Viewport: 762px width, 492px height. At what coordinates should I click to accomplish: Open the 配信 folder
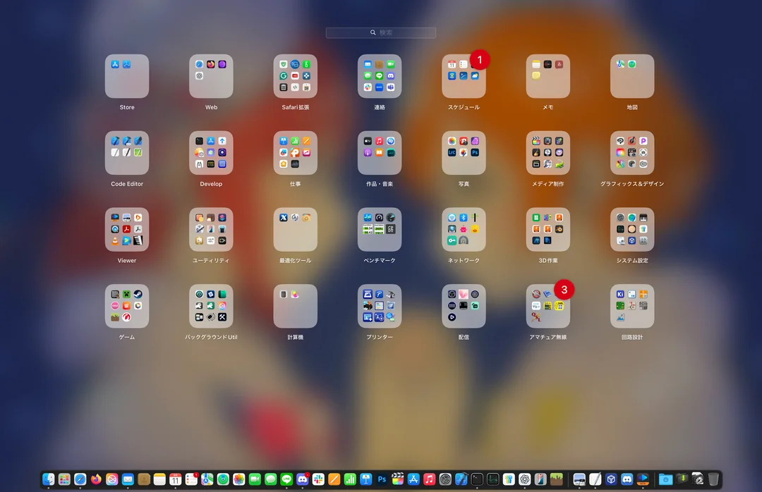tap(464, 306)
